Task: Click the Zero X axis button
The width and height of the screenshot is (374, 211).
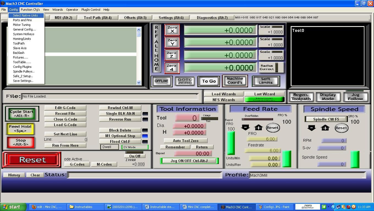Action: 172,30
